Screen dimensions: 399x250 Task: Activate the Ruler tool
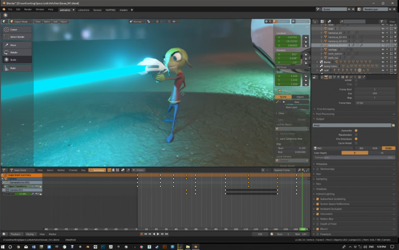17,68
